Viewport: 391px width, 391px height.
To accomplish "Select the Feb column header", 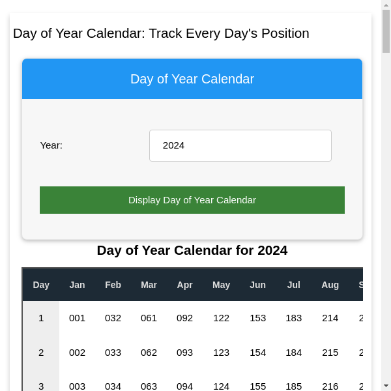I will pyautogui.click(x=113, y=285).
